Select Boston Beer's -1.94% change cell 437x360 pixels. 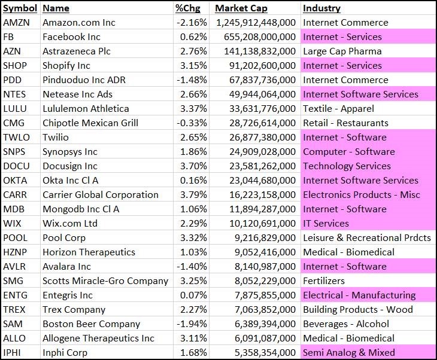192,324
